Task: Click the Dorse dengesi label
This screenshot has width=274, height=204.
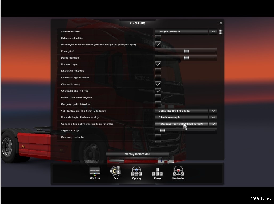Action: [x=70, y=58]
